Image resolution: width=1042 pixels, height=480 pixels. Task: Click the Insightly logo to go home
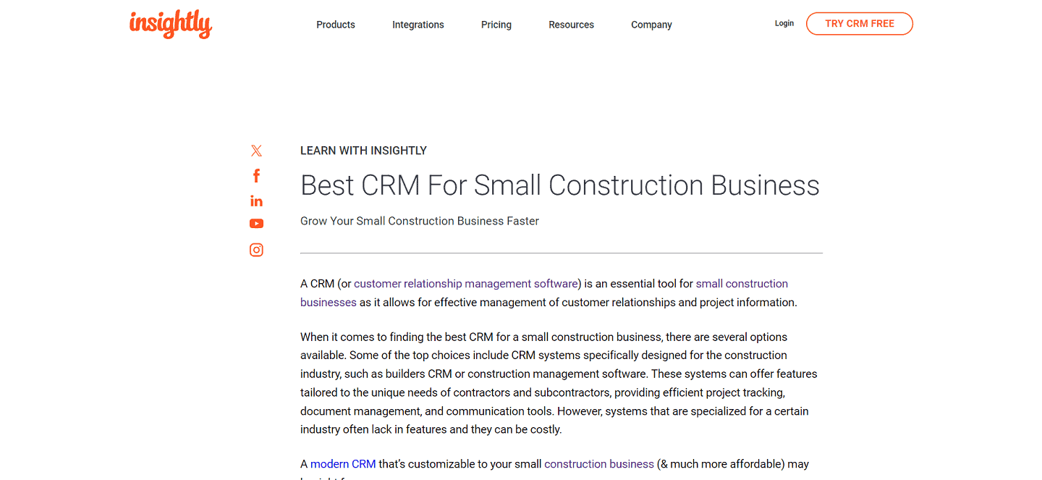point(171,24)
